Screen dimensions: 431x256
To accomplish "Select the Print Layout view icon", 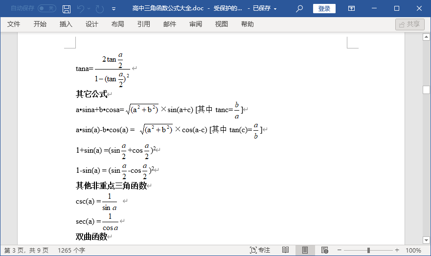I will 305,250.
